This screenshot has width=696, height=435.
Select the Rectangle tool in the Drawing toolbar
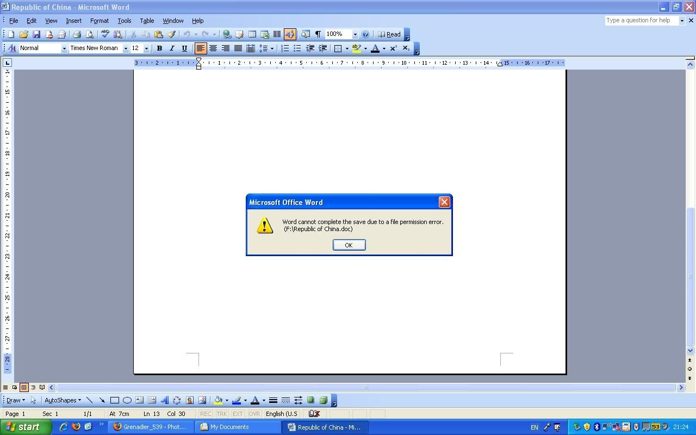point(115,400)
